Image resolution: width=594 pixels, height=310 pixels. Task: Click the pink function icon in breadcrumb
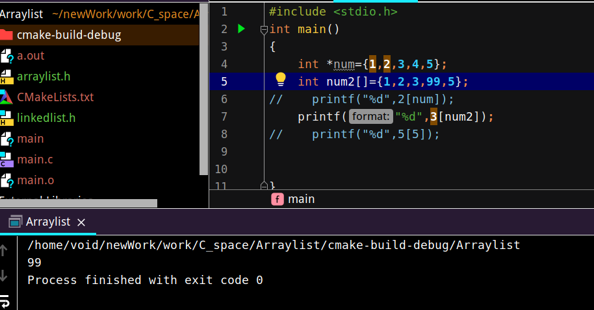(x=278, y=199)
